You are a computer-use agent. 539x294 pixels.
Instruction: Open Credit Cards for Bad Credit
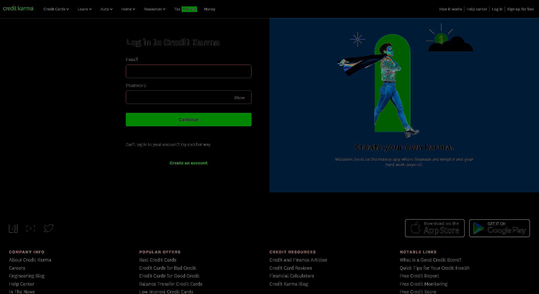[168, 268]
